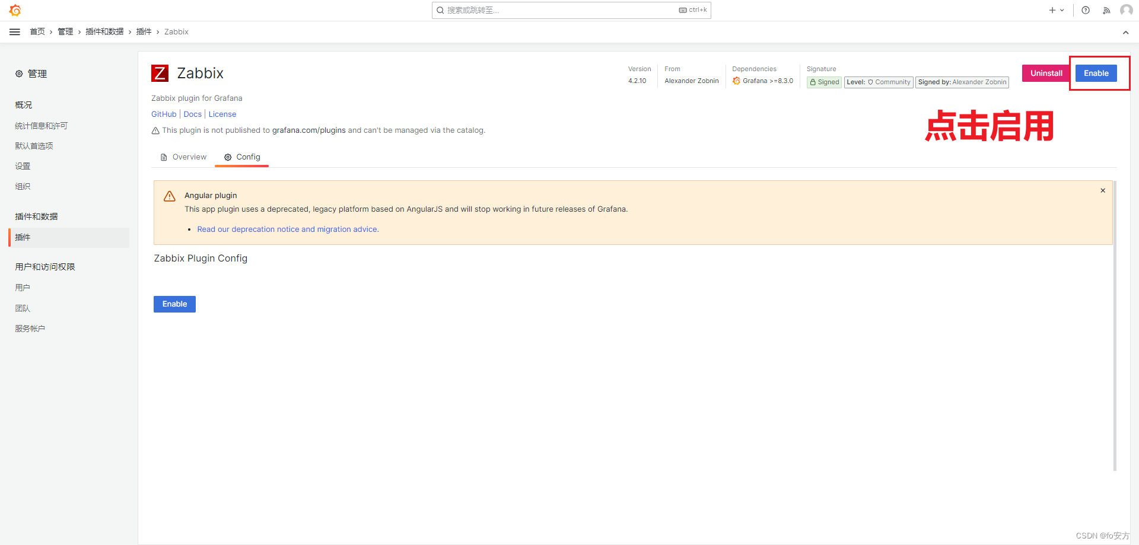
Task: Go to 首页 in the breadcrumb
Action: (37, 32)
